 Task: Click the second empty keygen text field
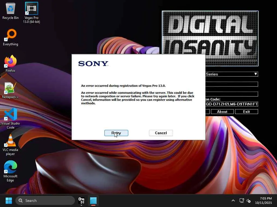[232, 94]
